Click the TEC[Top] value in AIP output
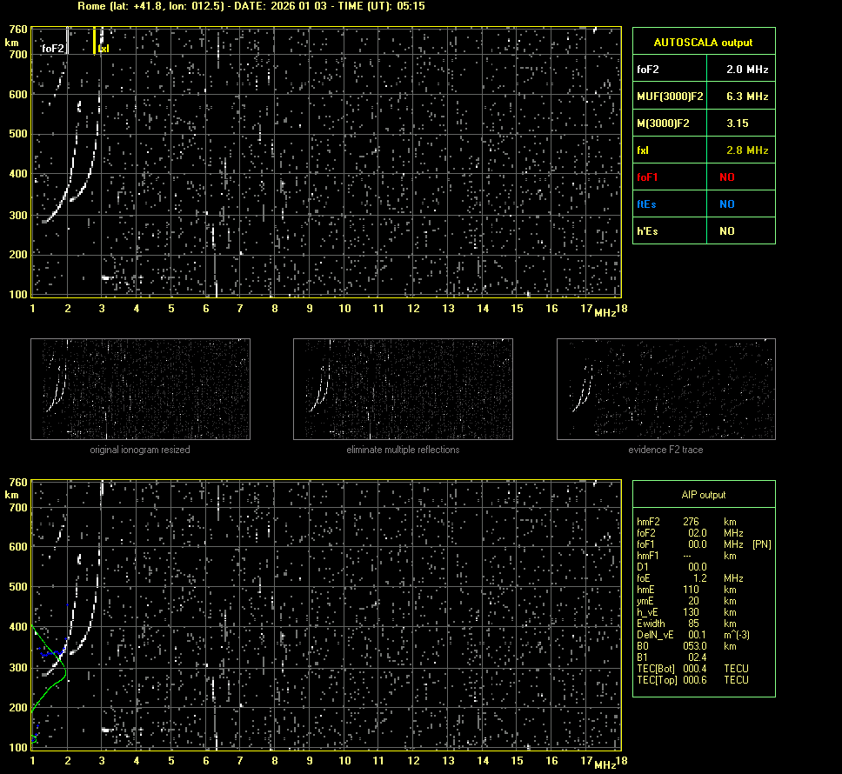842x774 pixels. coord(695,679)
